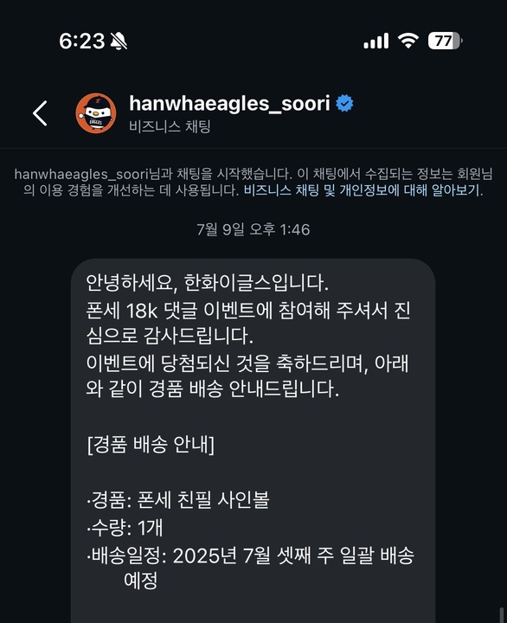Select the message bubble greeting line
This screenshot has width=507, height=623.
tap(208, 283)
